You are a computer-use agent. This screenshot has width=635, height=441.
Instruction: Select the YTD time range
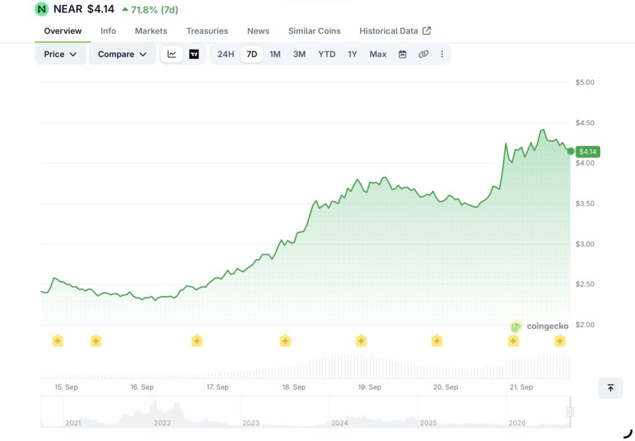(x=326, y=54)
